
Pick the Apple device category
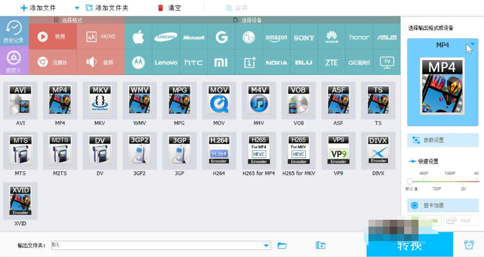[138, 37]
